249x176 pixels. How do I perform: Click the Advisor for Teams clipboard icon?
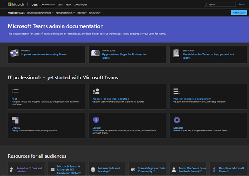click(176, 53)
